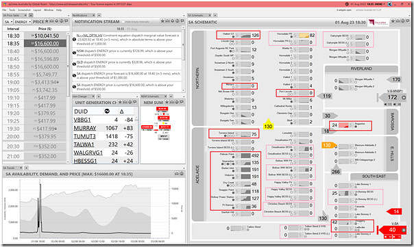
Task: Toggle the checkbox in Notification Stream header
Action: tap(123, 22)
